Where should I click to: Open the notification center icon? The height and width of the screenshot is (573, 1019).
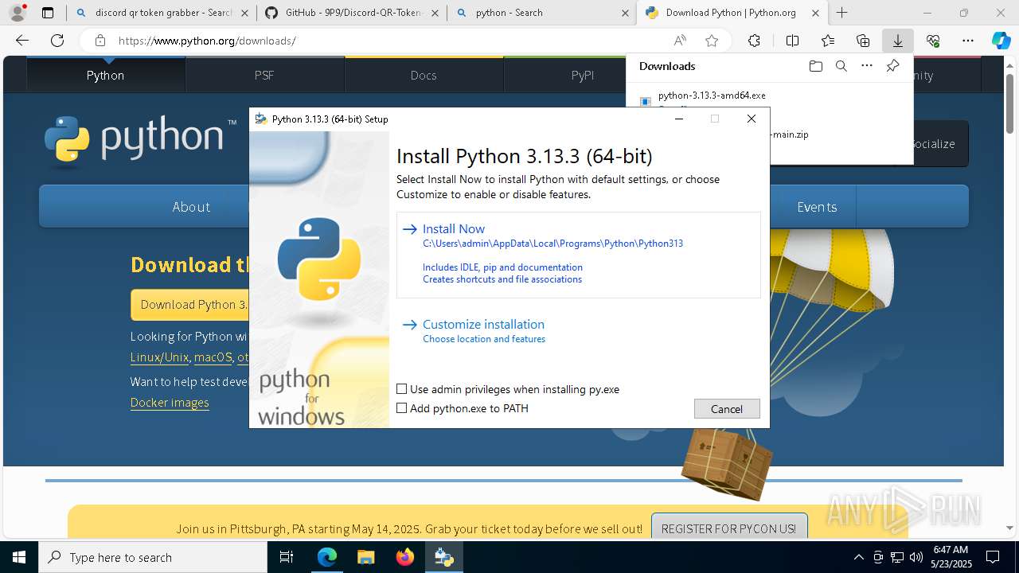(993, 557)
